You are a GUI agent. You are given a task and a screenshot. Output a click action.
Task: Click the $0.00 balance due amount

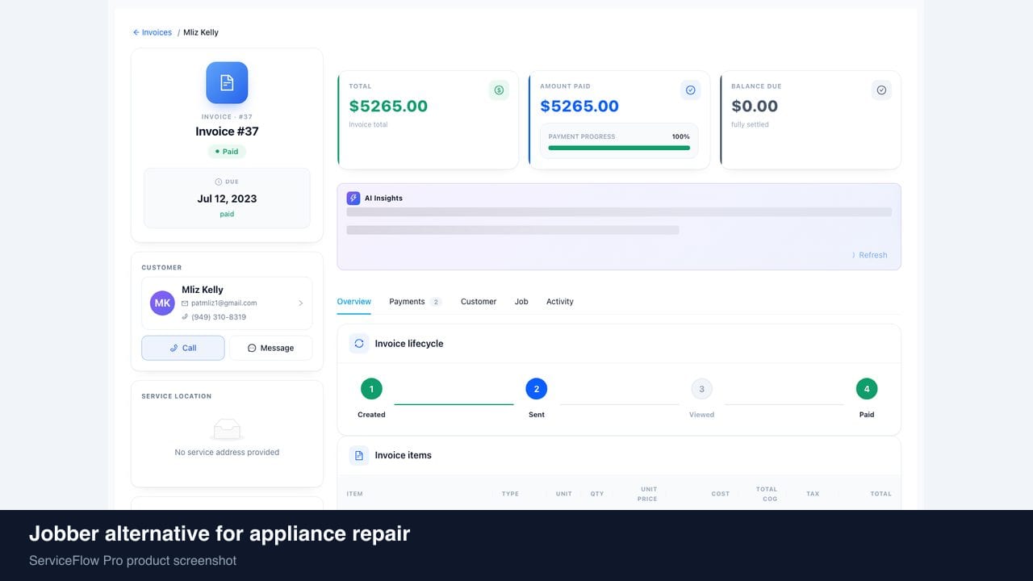[x=755, y=107]
